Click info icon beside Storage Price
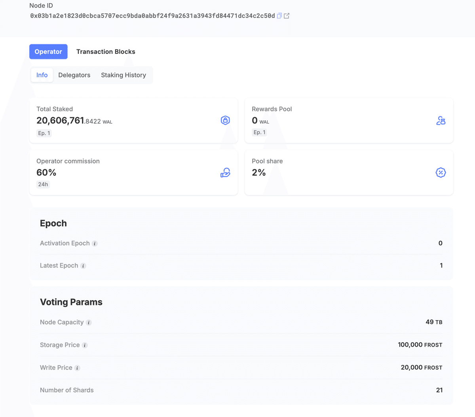475x417 pixels. tap(85, 345)
